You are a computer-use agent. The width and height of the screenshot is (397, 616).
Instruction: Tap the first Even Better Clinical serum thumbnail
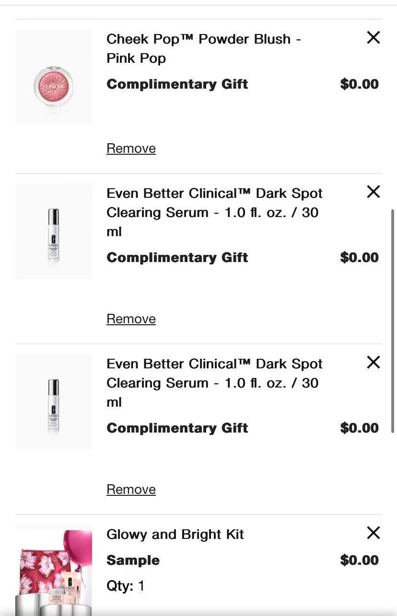click(x=54, y=231)
